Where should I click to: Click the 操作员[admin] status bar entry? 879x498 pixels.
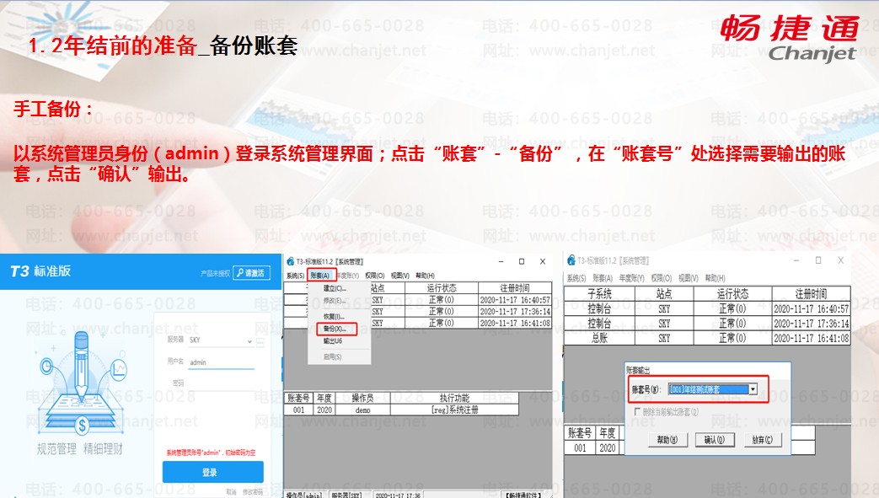(x=304, y=495)
